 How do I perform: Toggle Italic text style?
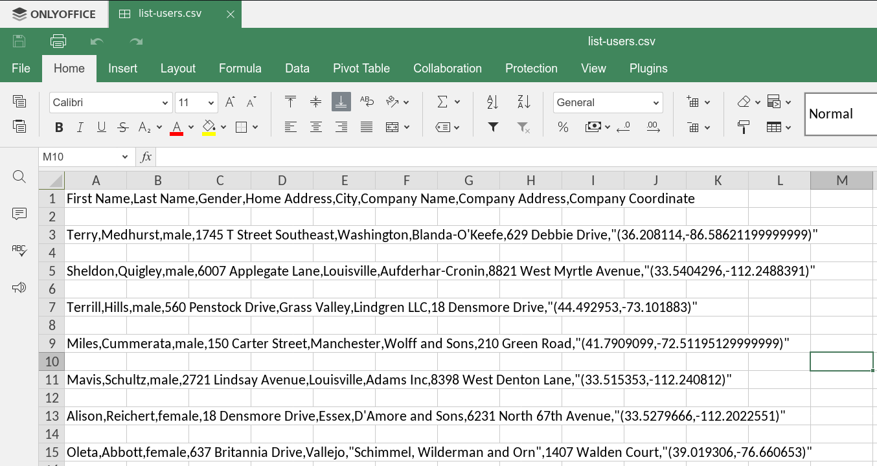[80, 128]
